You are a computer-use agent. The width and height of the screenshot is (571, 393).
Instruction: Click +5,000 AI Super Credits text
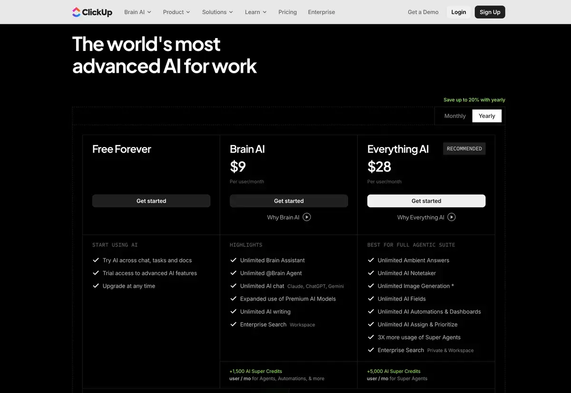(x=394, y=371)
